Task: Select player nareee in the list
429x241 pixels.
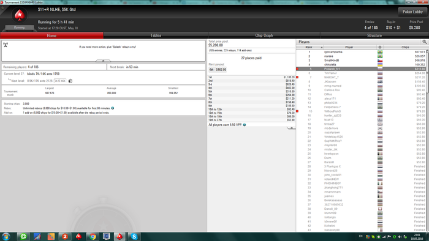Action: coord(361,56)
